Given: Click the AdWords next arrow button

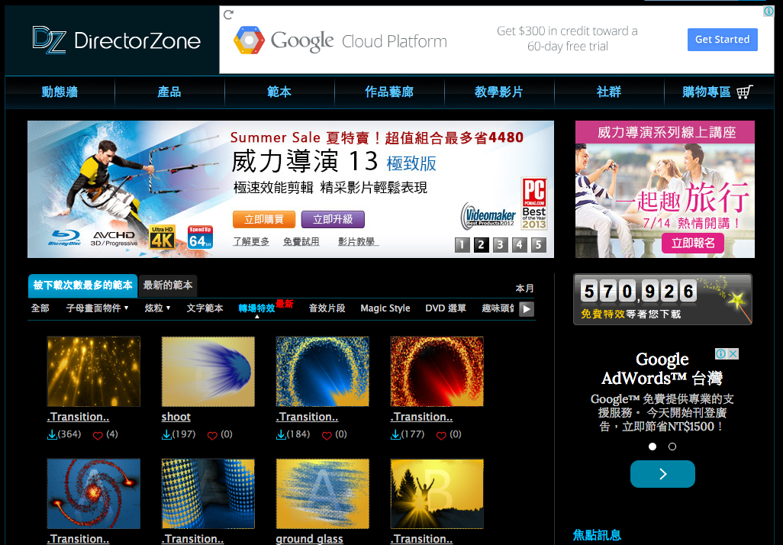Looking at the screenshot, I should pos(662,473).
